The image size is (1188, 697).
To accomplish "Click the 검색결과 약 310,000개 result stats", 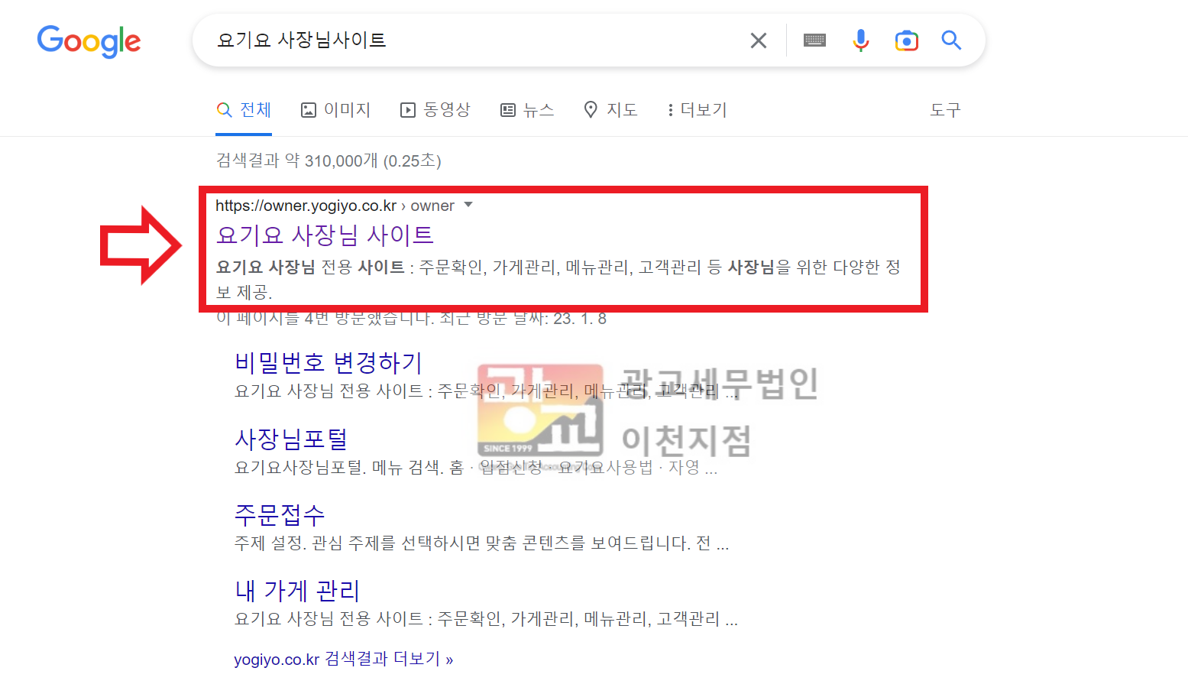I will point(329,160).
